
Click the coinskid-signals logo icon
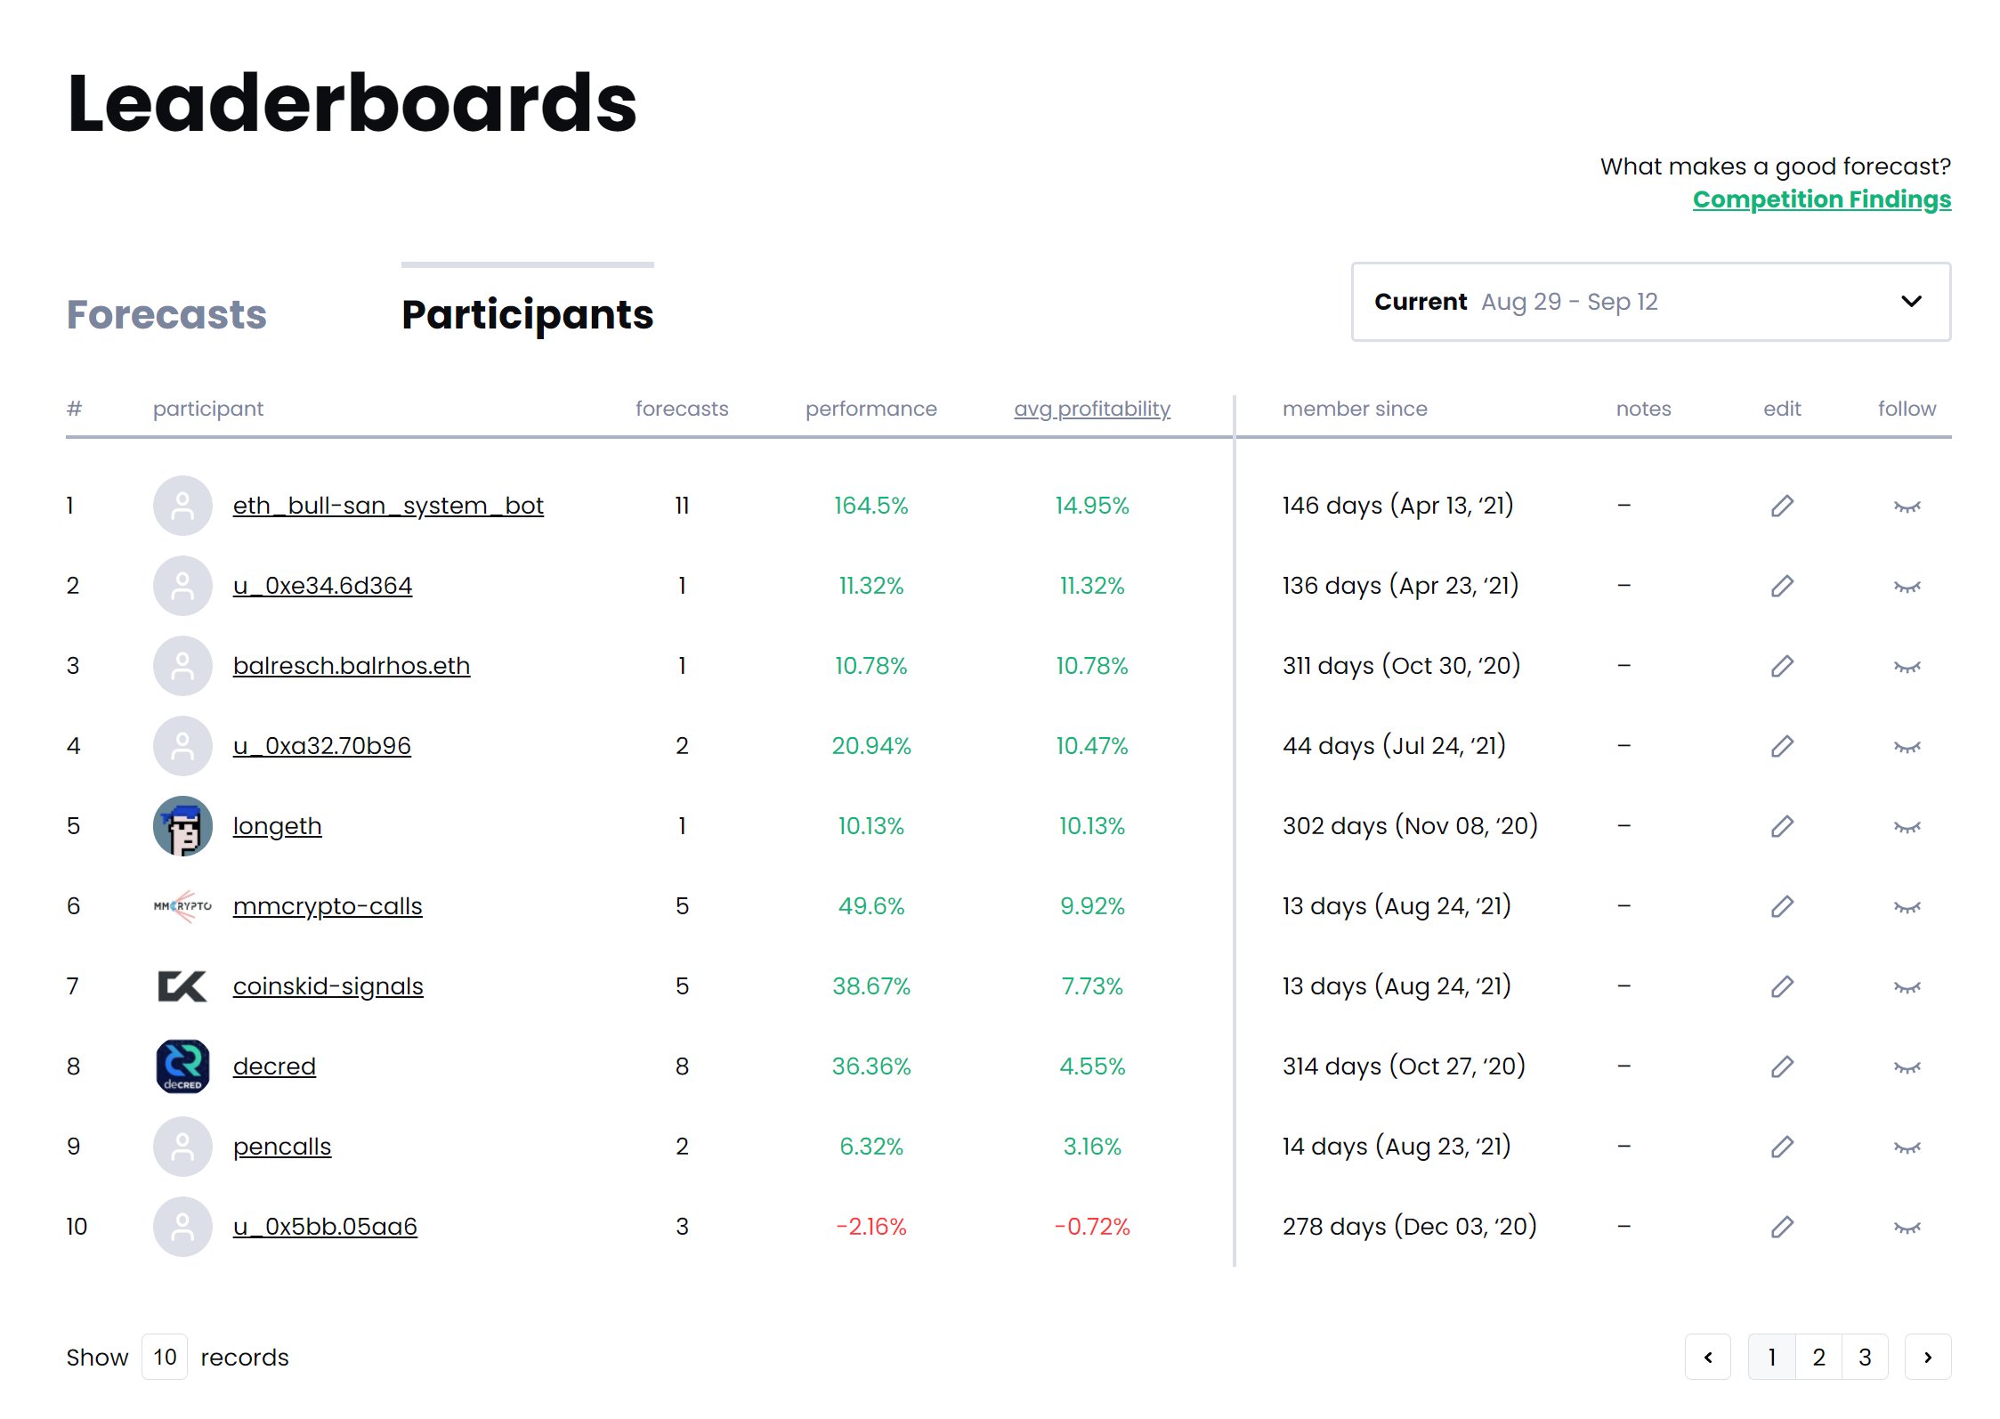[182, 986]
